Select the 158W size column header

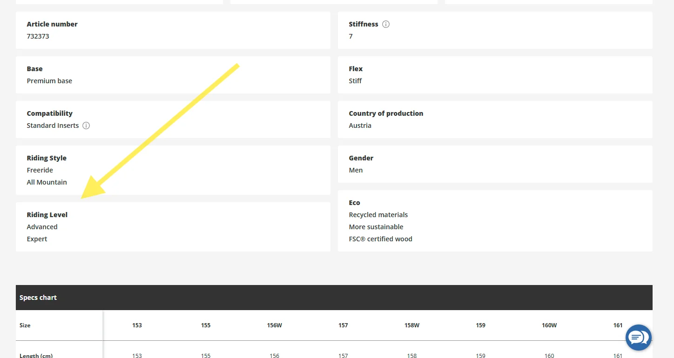411,325
